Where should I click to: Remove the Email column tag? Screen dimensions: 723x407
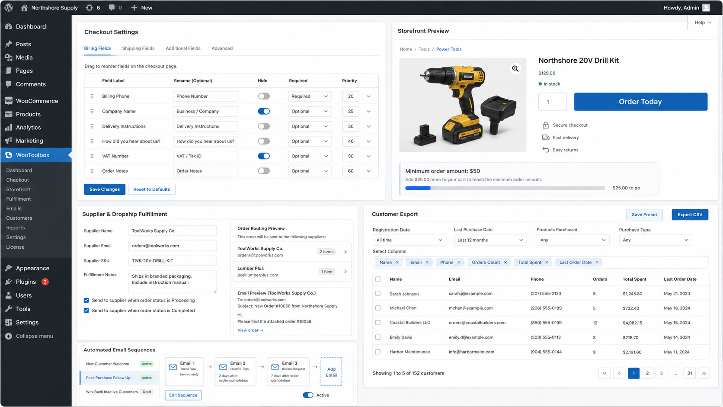tap(427, 263)
